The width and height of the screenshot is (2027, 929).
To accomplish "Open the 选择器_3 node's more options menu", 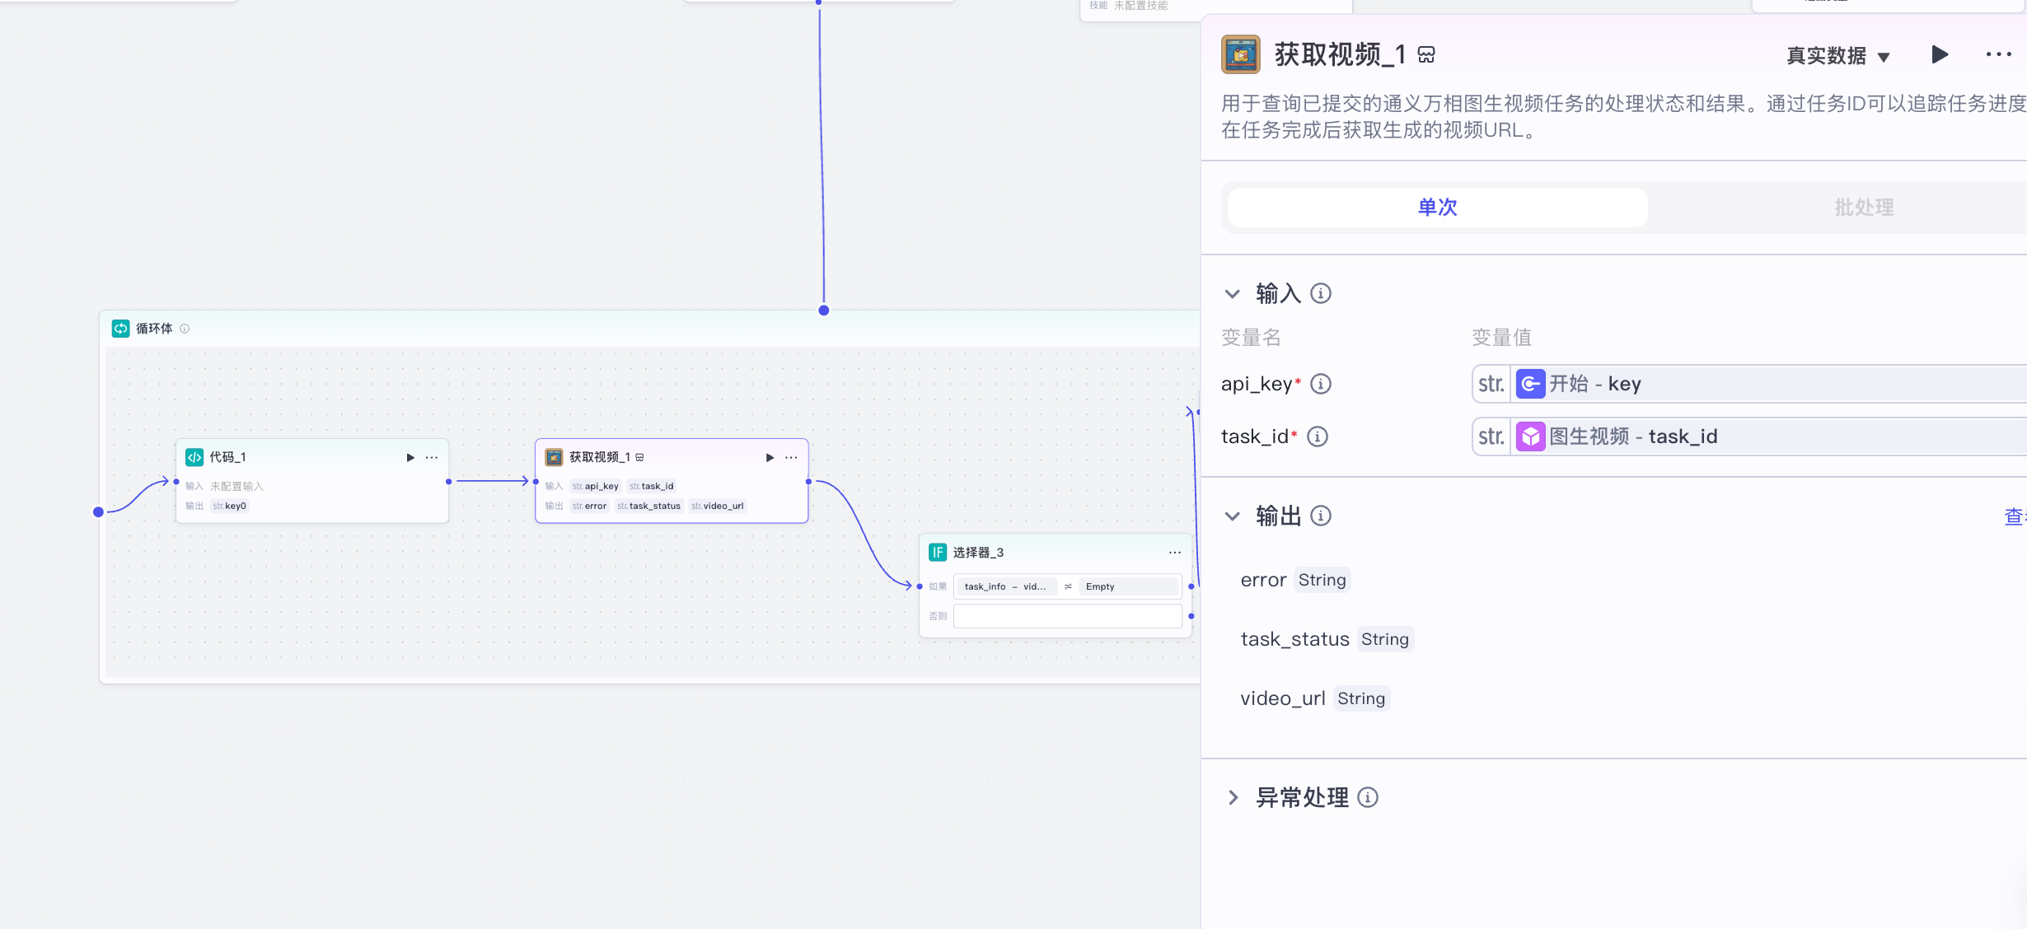I will click(1175, 553).
